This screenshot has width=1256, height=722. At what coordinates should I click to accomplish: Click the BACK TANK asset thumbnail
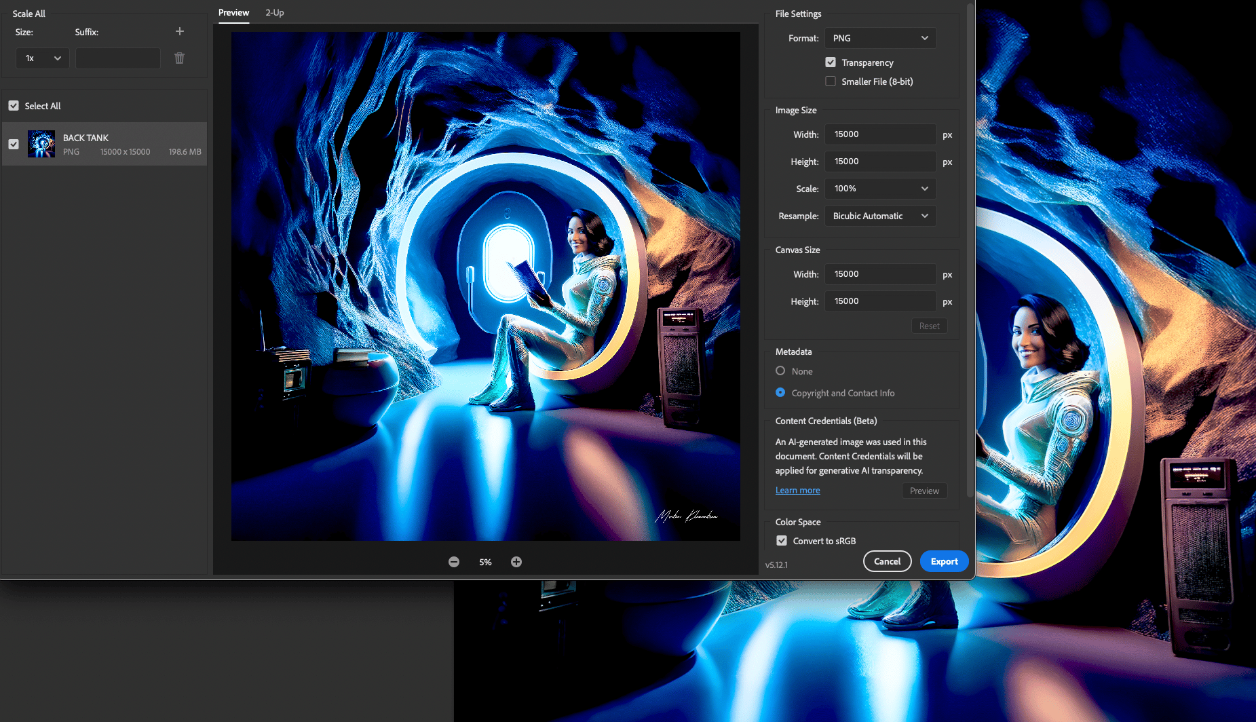tap(41, 144)
